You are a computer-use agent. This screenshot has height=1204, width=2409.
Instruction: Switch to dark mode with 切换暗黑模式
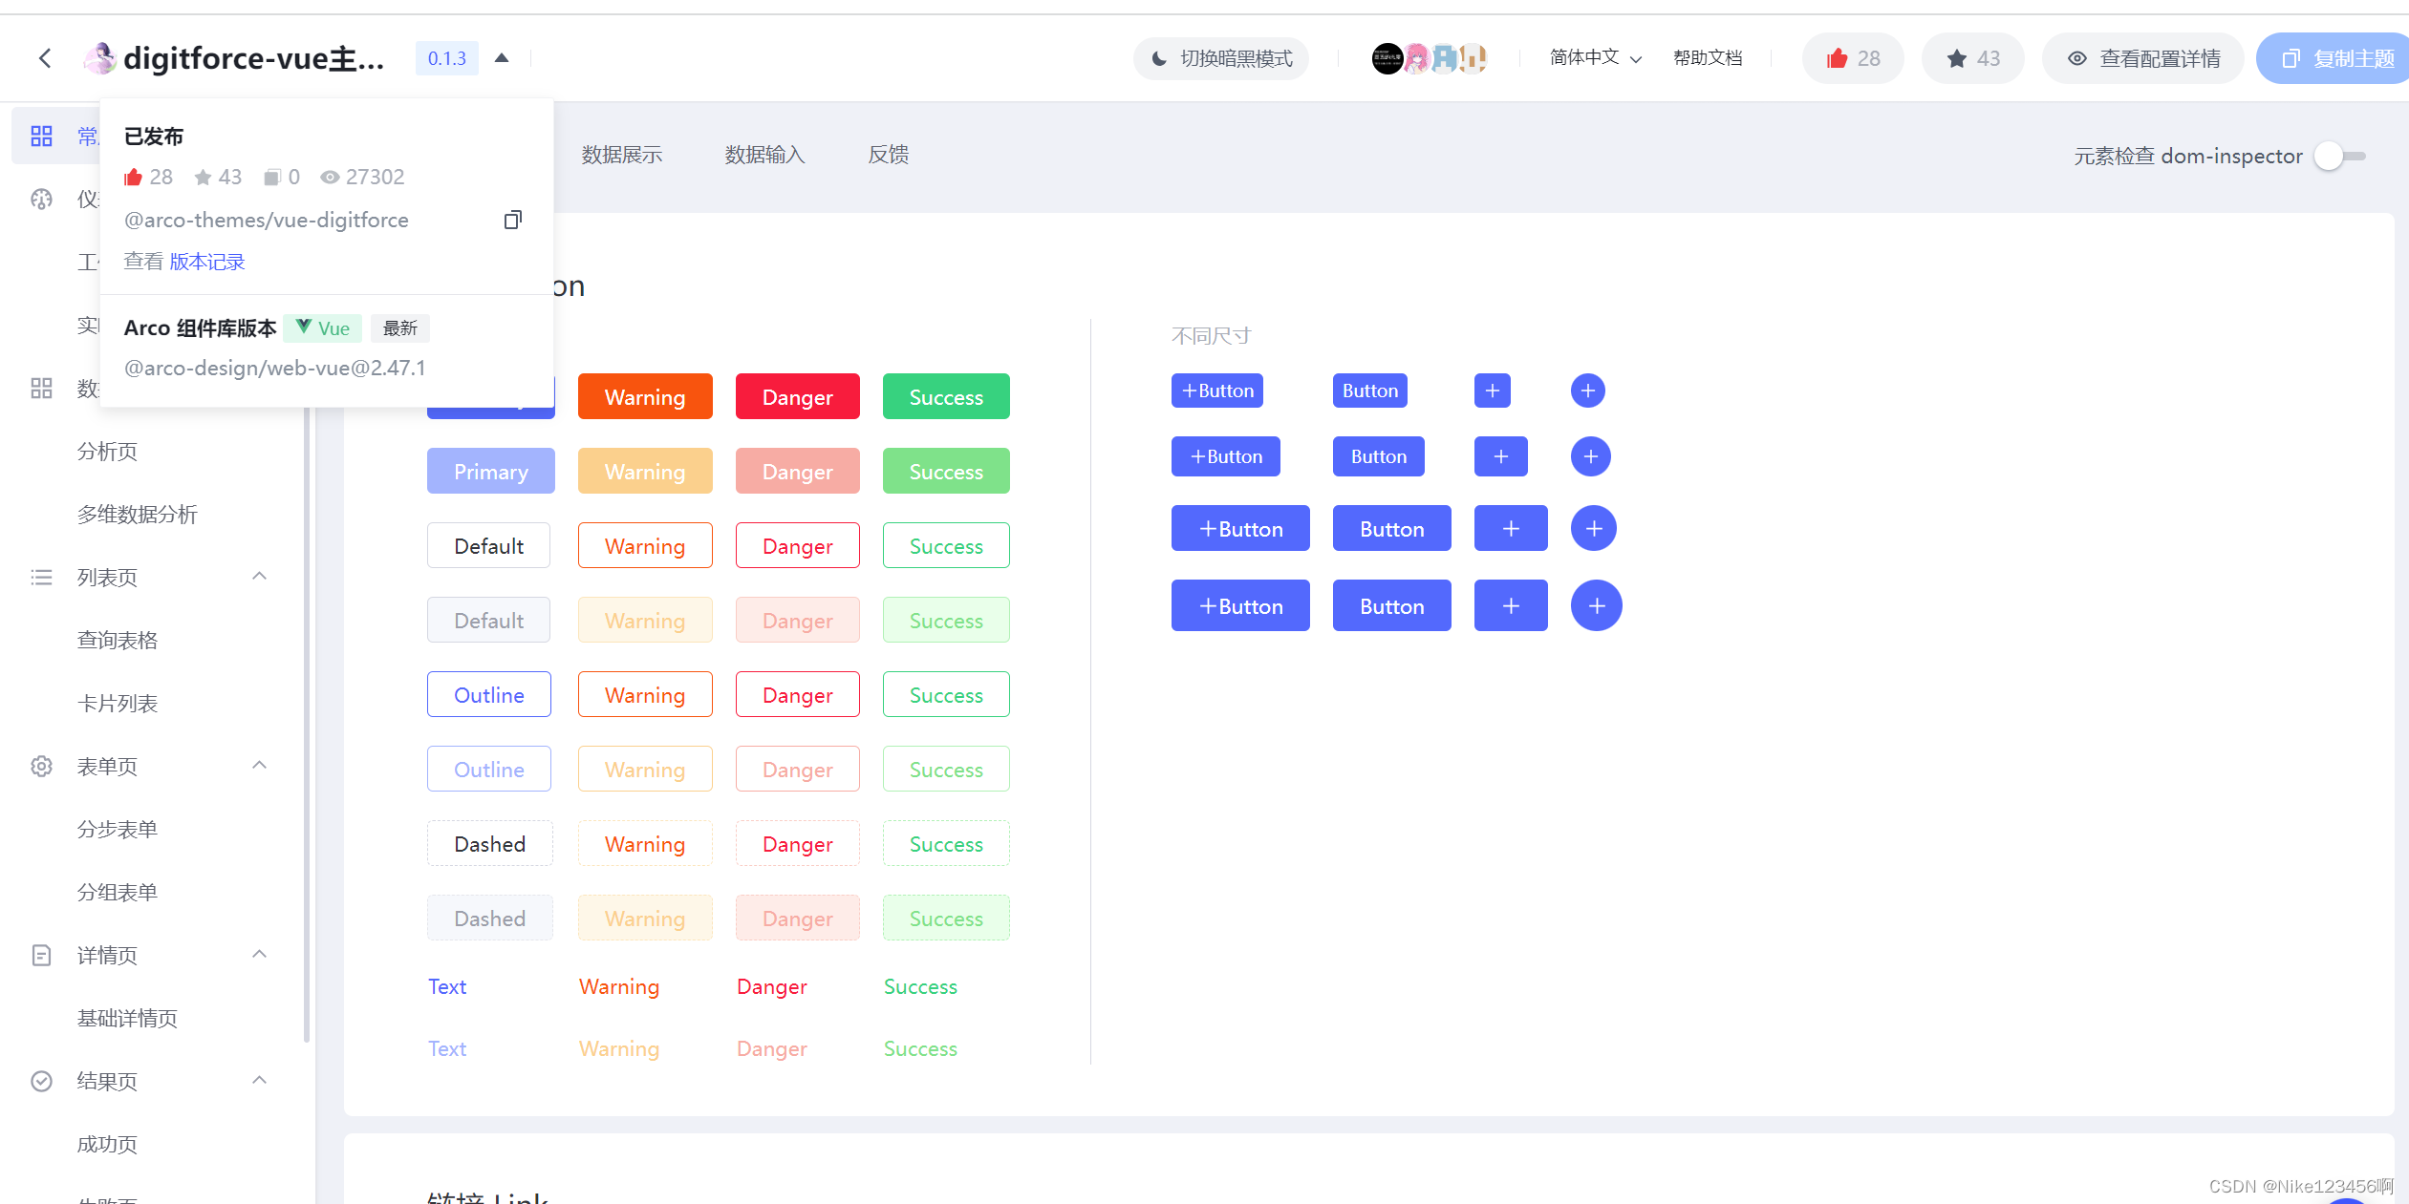1221,58
